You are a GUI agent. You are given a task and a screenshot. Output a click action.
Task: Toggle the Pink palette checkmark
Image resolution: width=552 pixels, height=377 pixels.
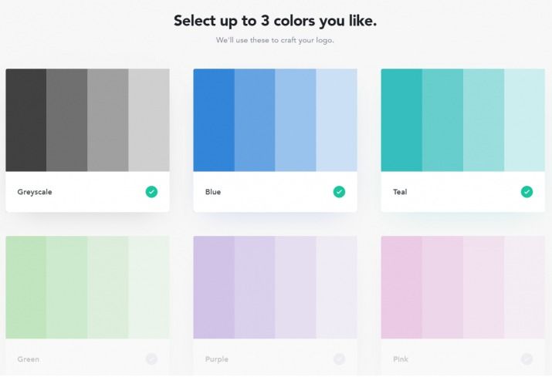click(x=527, y=359)
